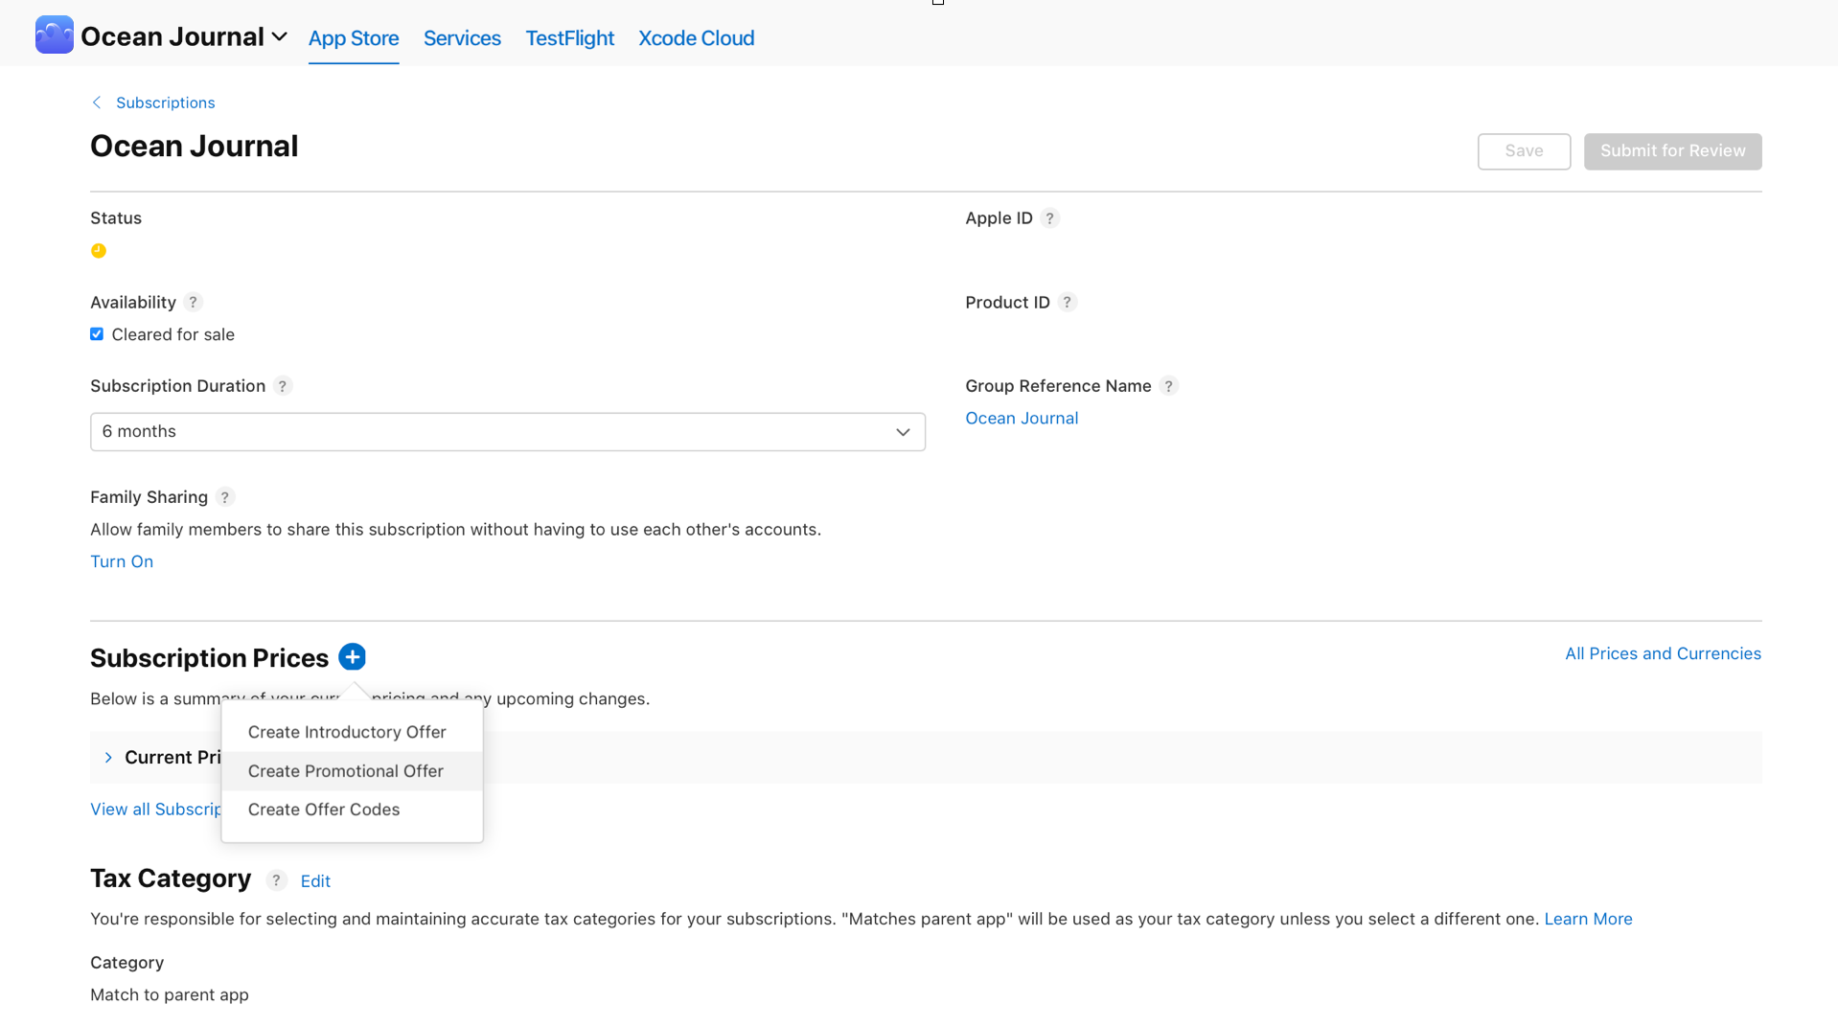Viewport: 1838px width, 1027px height.
Task: Turn On Family Sharing
Action: [x=122, y=561]
